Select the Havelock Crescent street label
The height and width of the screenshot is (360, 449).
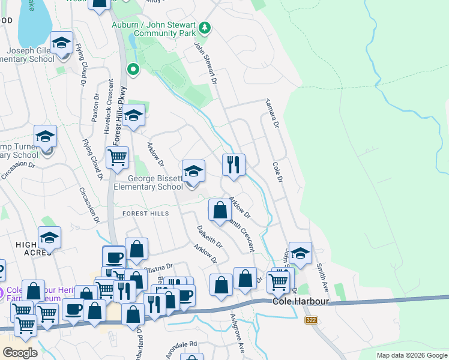[108, 107]
